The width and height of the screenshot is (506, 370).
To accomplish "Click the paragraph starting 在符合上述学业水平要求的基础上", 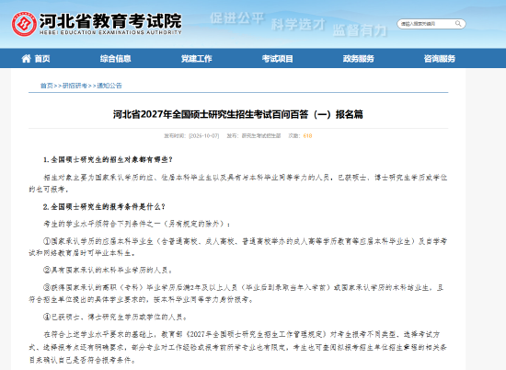I will click(238, 347).
